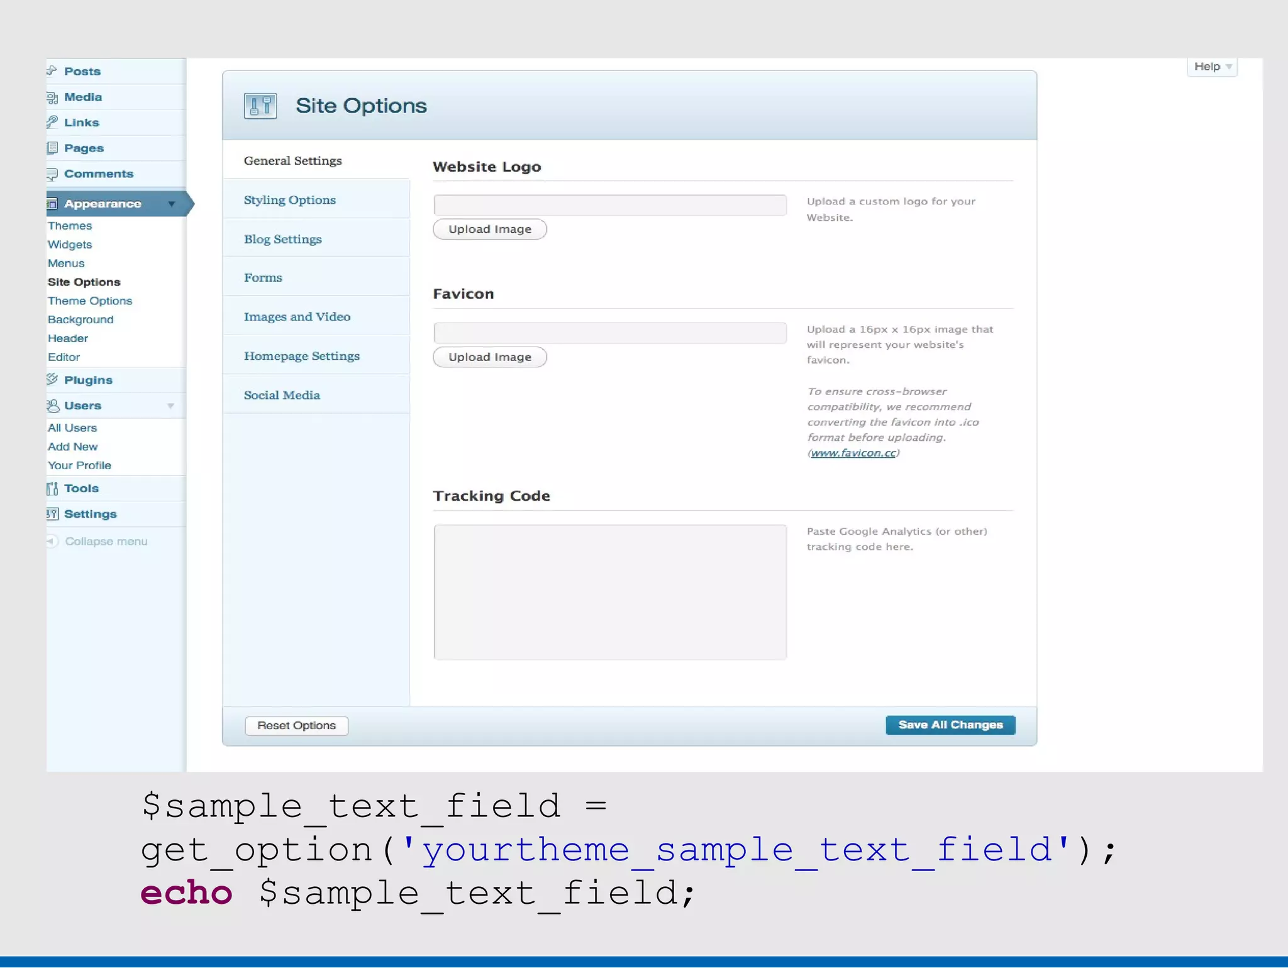This screenshot has height=968, width=1288.
Task: Open the Help dropdown
Action: click(1212, 67)
